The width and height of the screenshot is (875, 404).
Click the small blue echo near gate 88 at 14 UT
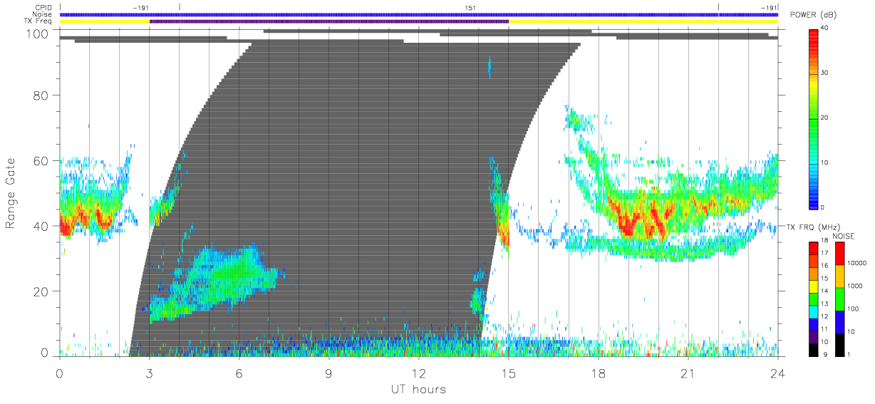[490, 67]
